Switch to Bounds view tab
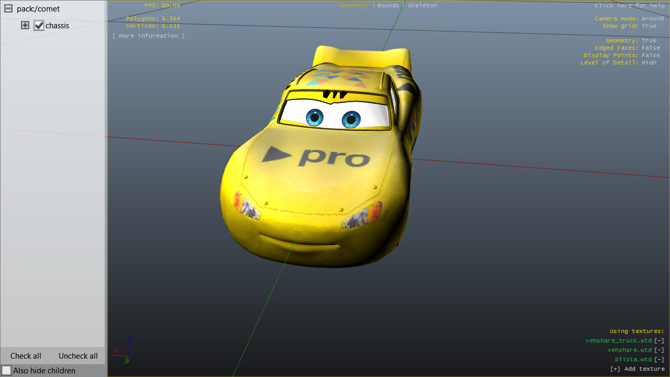 [388, 5]
